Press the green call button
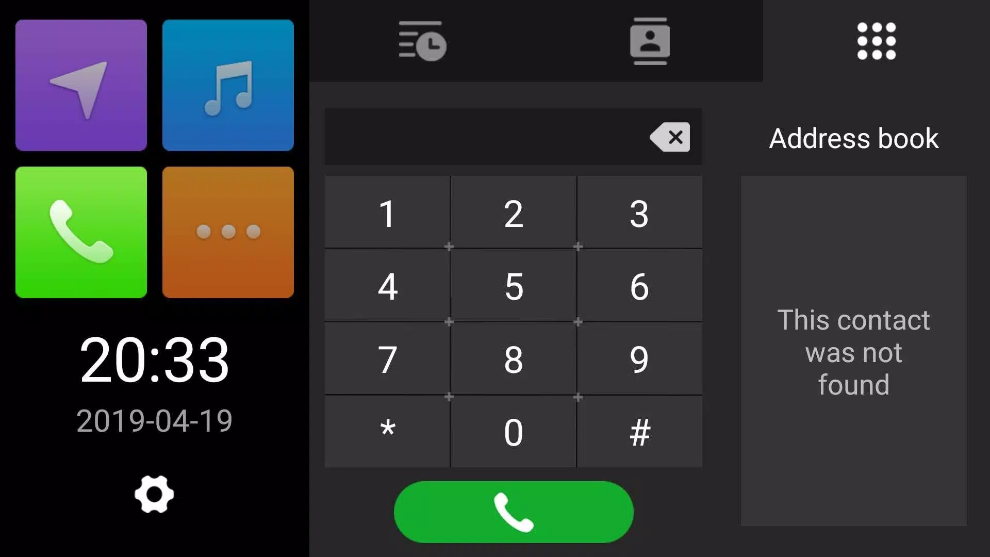This screenshot has width=990, height=557. tap(513, 513)
